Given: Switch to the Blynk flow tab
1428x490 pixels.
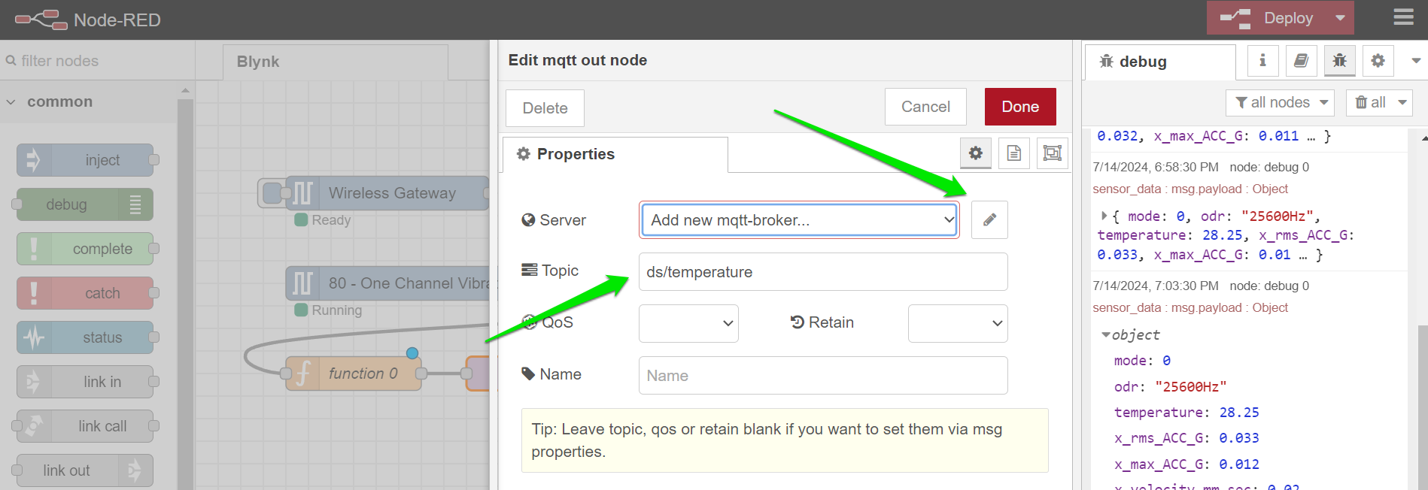Looking at the screenshot, I should [x=335, y=62].
